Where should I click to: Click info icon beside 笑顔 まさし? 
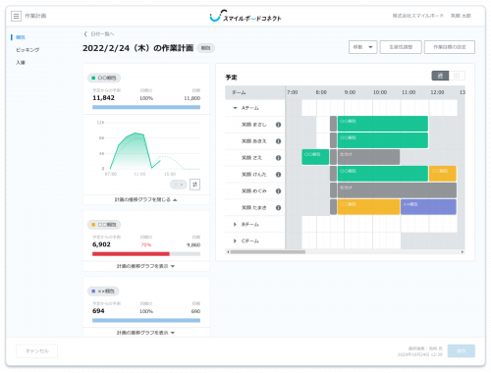278,125
